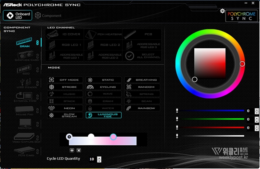Viewport: 260px width, 169px height.
Task: Choose the PCH Heatsink LED channel
Action: point(103,34)
